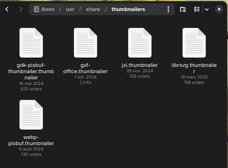Select the gsf-office.thumbnailer file icon
The height and width of the screenshot is (168, 228).
85,43
